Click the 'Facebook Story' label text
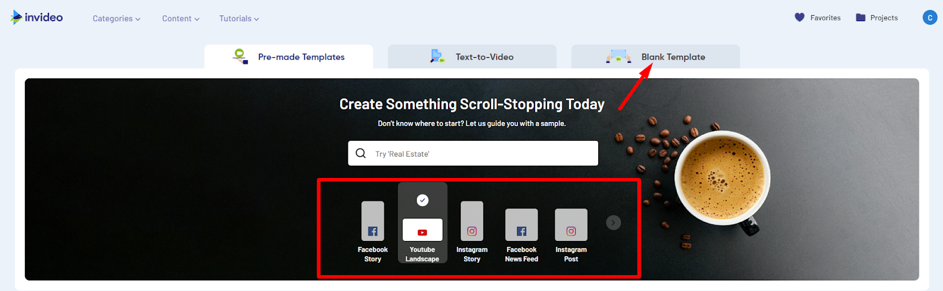Viewport: 943px width, 291px height. (372, 254)
